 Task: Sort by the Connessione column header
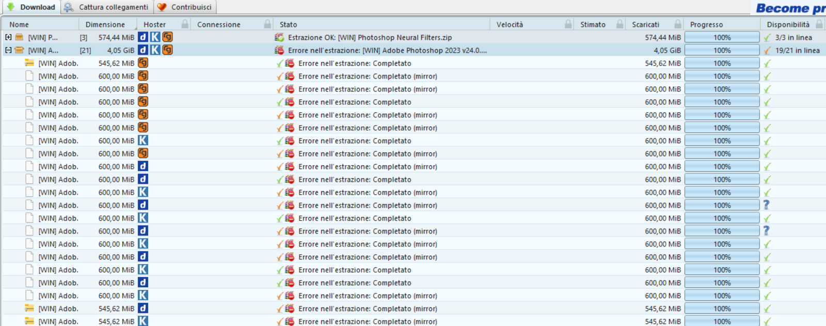coord(219,24)
